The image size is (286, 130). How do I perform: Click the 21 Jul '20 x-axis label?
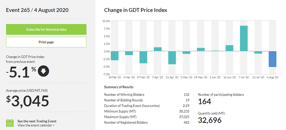[x=258, y=77]
